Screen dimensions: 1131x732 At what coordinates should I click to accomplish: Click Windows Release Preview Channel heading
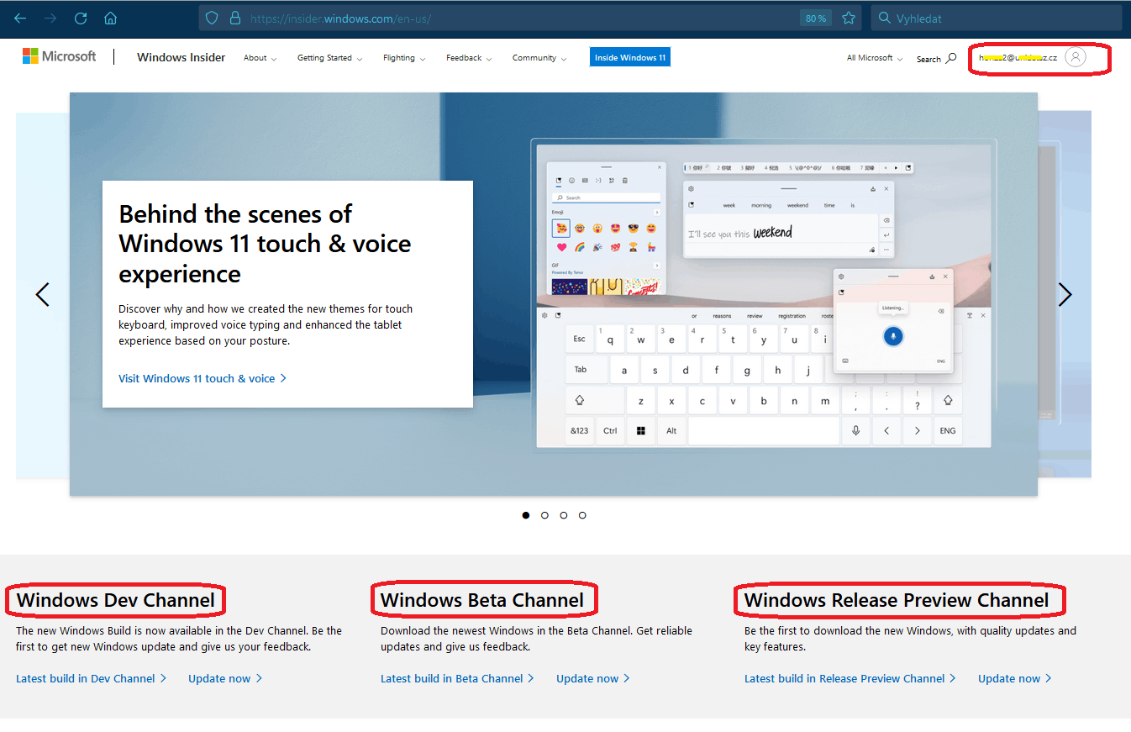[897, 600]
